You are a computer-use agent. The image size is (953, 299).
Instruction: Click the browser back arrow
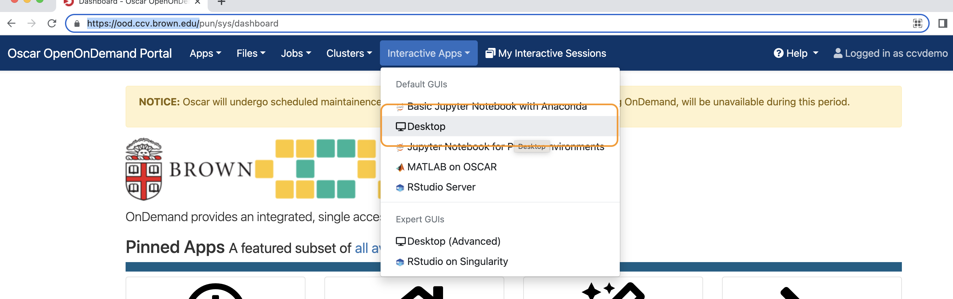pyautogui.click(x=11, y=23)
